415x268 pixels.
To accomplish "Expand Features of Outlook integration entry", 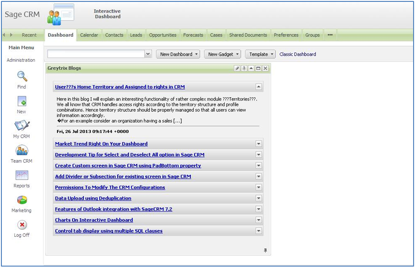I will (x=259, y=209).
